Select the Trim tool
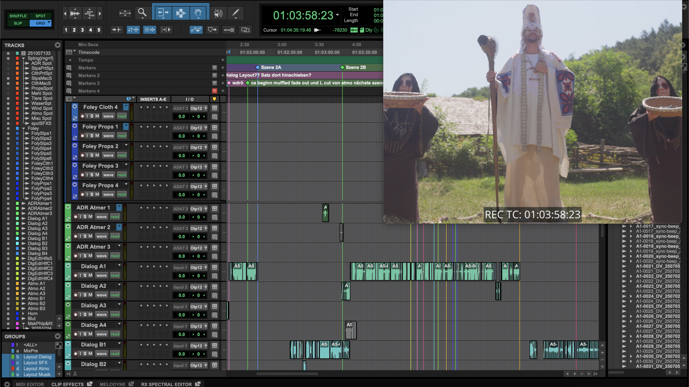 pos(163,13)
